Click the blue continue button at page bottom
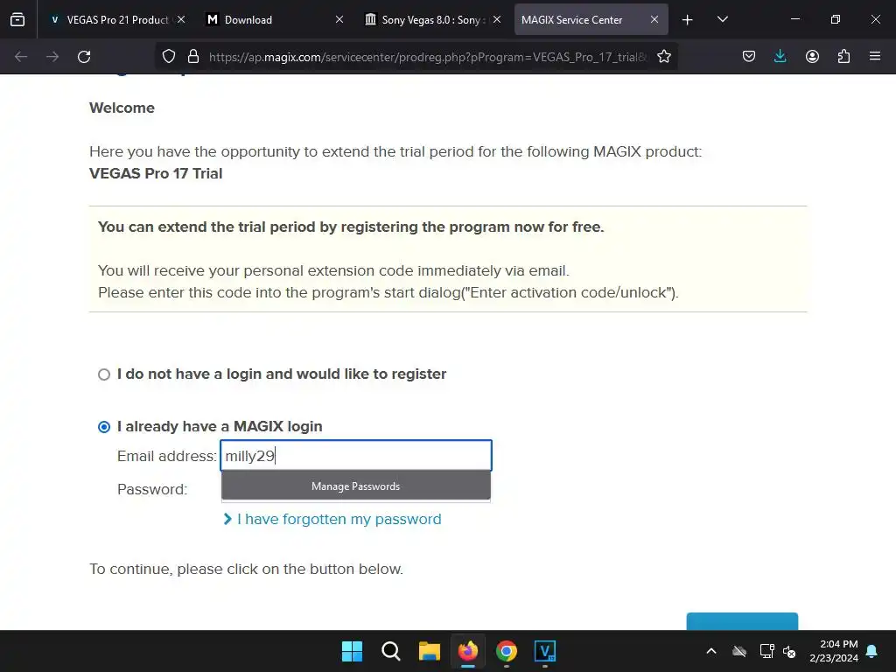Viewport: 896px width, 672px height. click(x=742, y=621)
